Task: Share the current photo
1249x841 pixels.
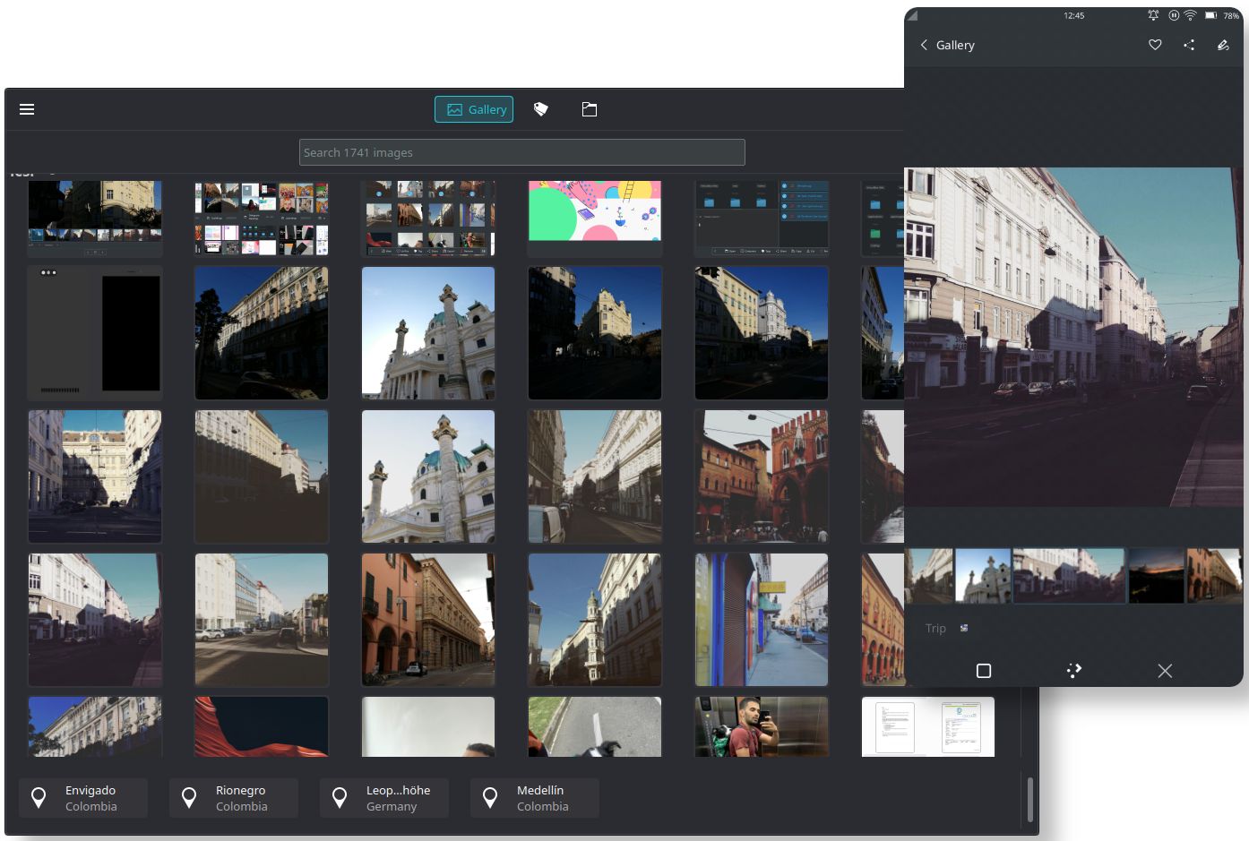Action: (1189, 45)
